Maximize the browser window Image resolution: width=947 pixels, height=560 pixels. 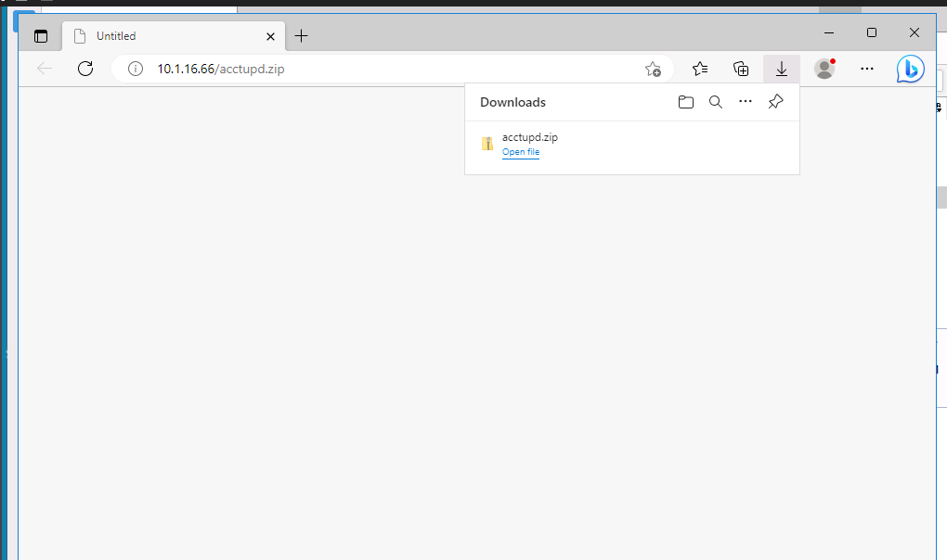[872, 32]
